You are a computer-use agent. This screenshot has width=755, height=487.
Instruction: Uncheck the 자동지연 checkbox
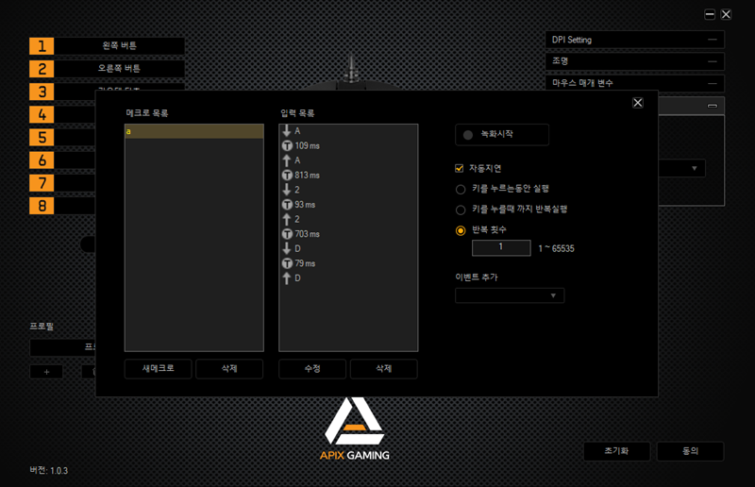pyautogui.click(x=460, y=168)
